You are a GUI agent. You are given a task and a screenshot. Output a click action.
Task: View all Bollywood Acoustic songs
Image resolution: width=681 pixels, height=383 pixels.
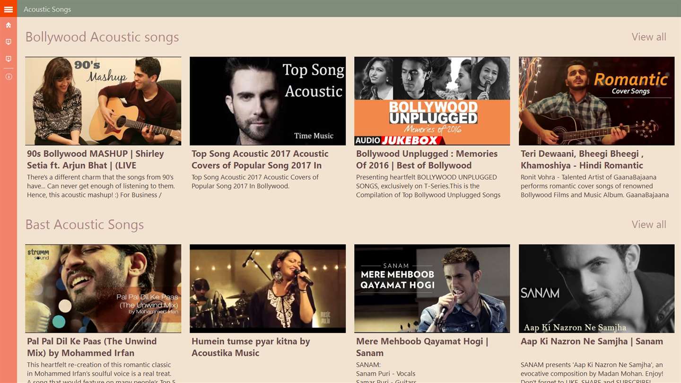(649, 37)
